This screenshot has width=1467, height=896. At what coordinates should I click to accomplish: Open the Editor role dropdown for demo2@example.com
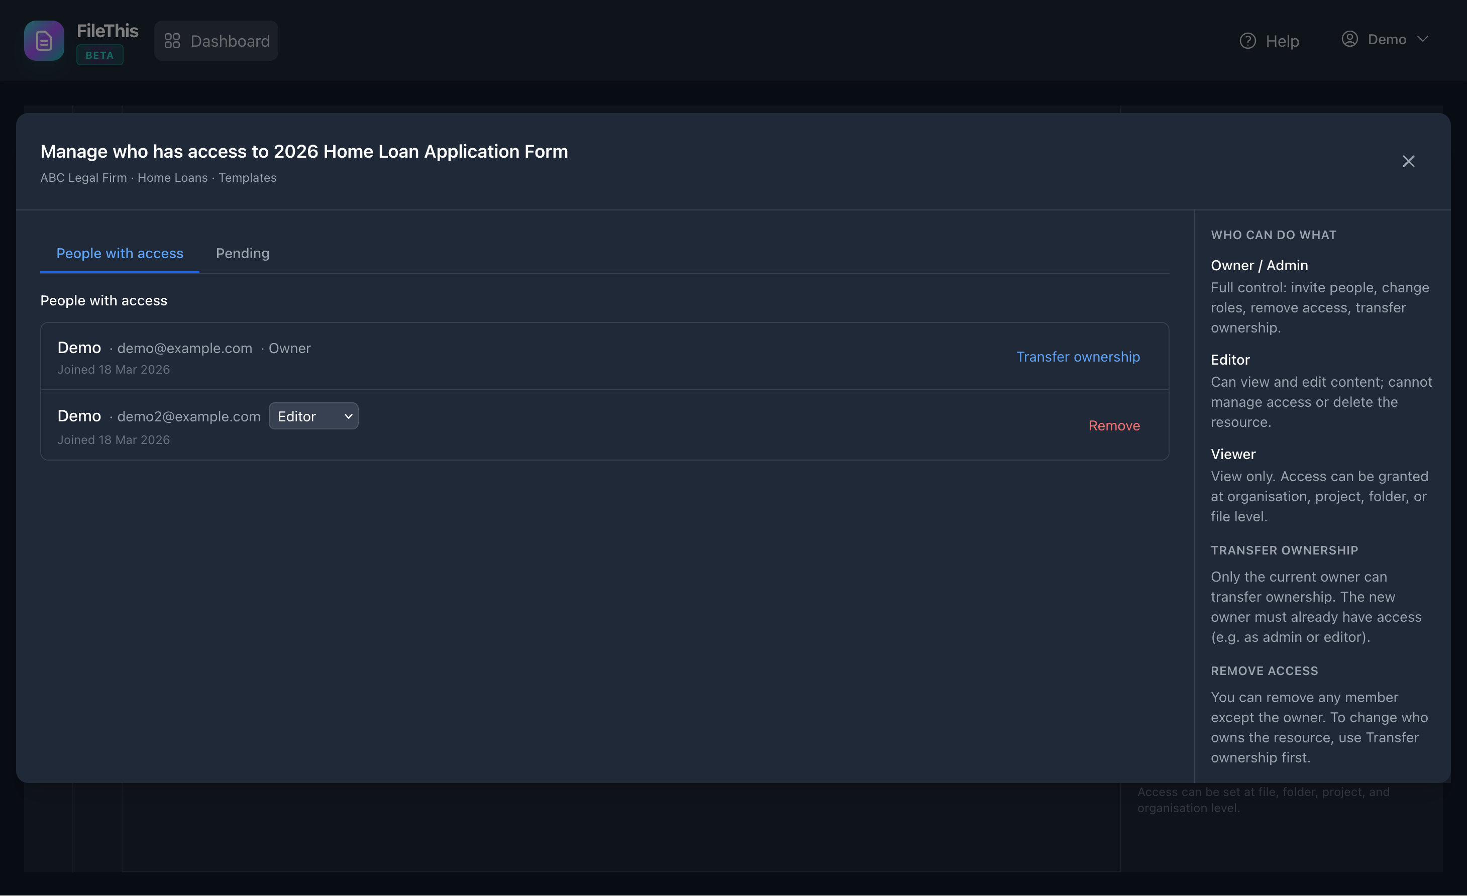[313, 415]
